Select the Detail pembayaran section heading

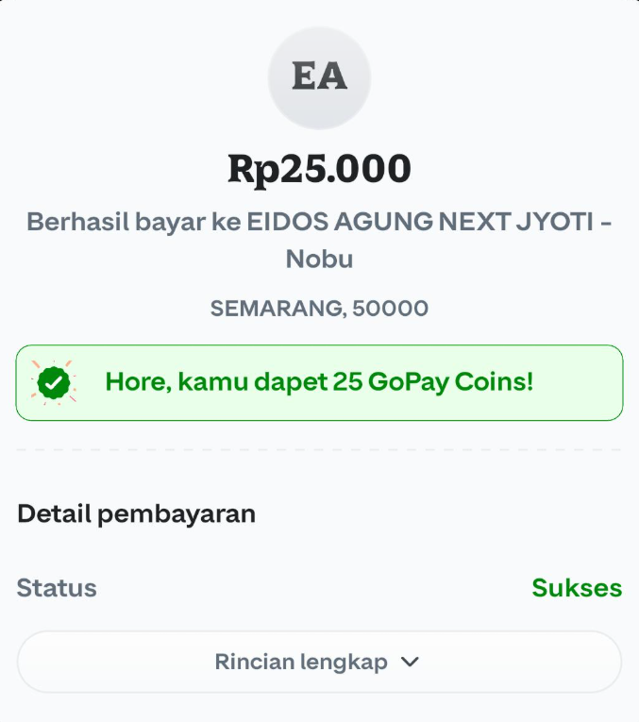(x=136, y=514)
